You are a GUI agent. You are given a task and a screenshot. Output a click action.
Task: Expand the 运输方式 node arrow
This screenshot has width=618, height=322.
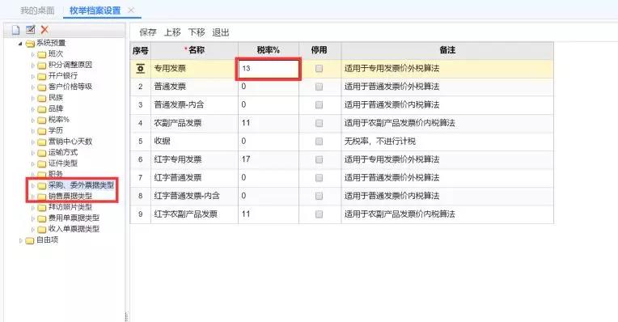point(33,153)
